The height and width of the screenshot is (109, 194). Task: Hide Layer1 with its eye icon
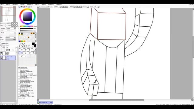pyautogui.click(x=1, y=52)
